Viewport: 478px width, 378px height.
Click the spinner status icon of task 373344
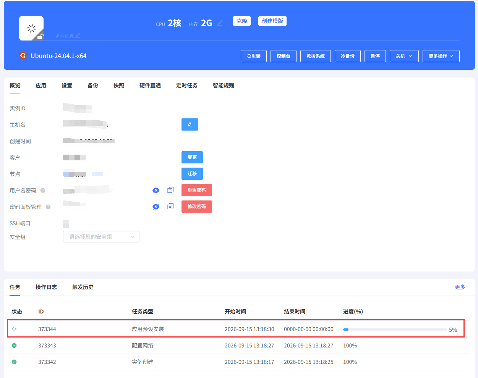(14, 329)
